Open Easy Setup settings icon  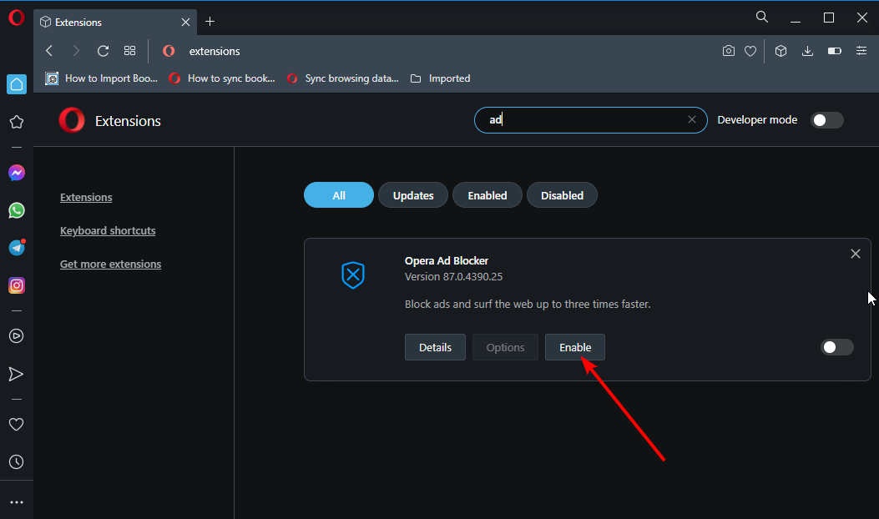861,51
